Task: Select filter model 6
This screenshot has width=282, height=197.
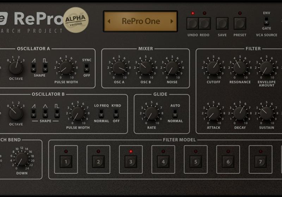Action: point(228,162)
